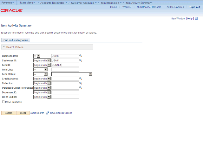
Task: Open Collector lookup magnifier
Action: point(81,83)
